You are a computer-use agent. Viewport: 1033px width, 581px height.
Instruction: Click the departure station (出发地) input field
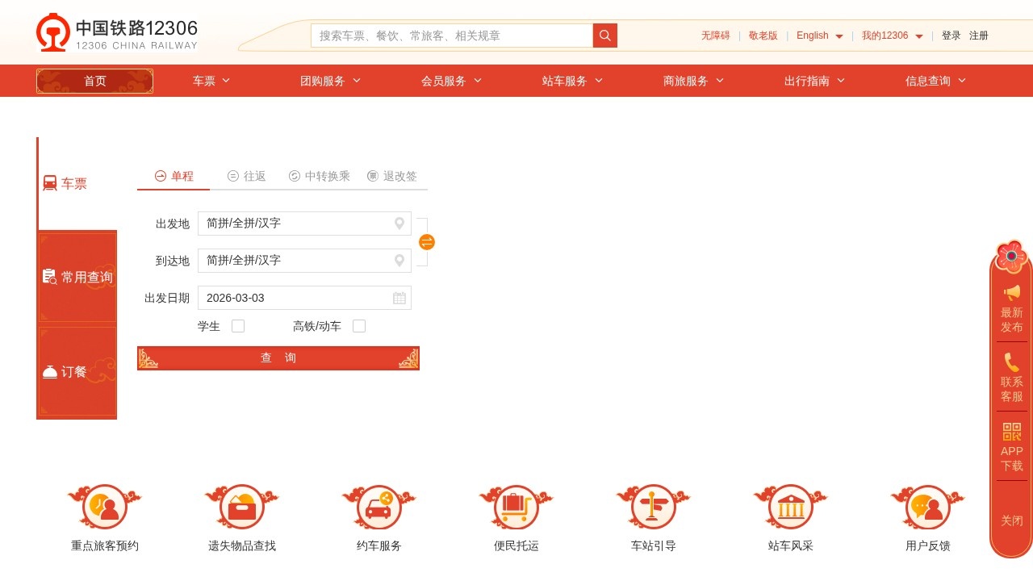tap(295, 224)
